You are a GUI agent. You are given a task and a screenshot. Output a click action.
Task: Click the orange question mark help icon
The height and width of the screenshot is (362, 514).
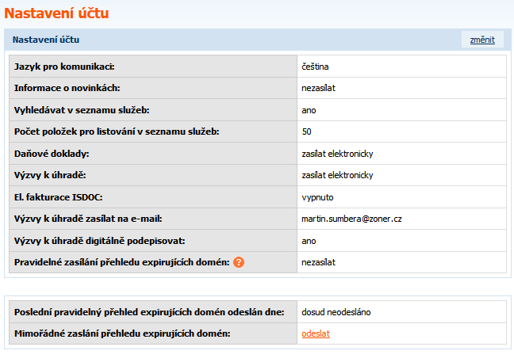click(238, 262)
